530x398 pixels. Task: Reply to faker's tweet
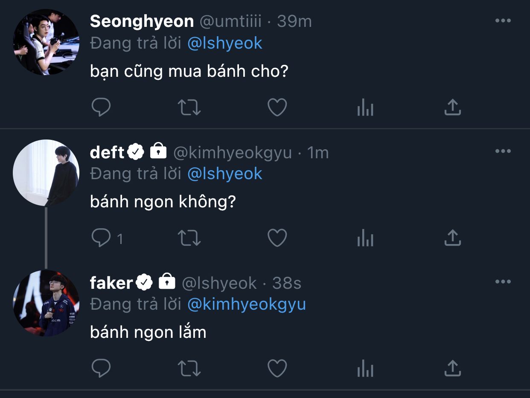(101, 369)
